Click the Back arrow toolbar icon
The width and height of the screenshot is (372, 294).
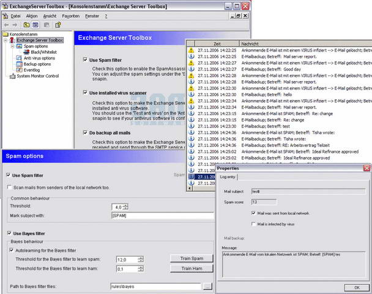(x=6, y=25)
